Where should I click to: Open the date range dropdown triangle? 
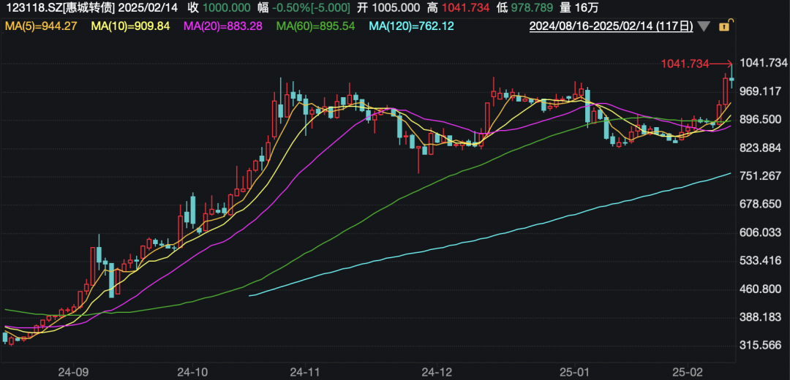[704, 27]
